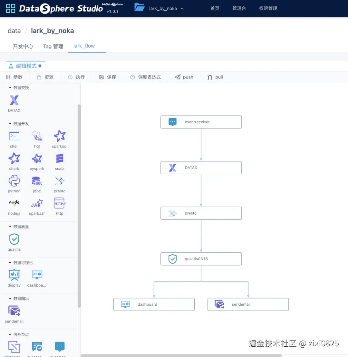Image resolution: width=348 pixels, height=357 pixels.
Task: Select the pyspark node icon
Action: coord(37,159)
